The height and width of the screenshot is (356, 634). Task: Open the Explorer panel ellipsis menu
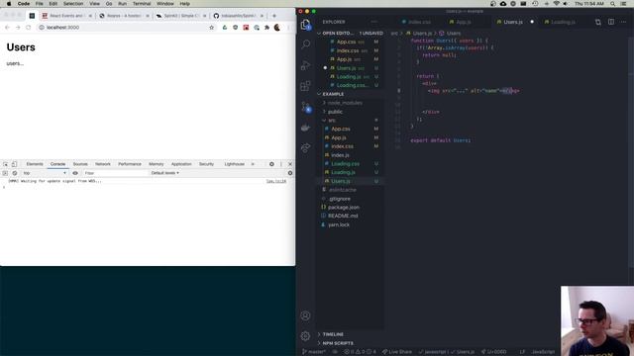click(373, 22)
